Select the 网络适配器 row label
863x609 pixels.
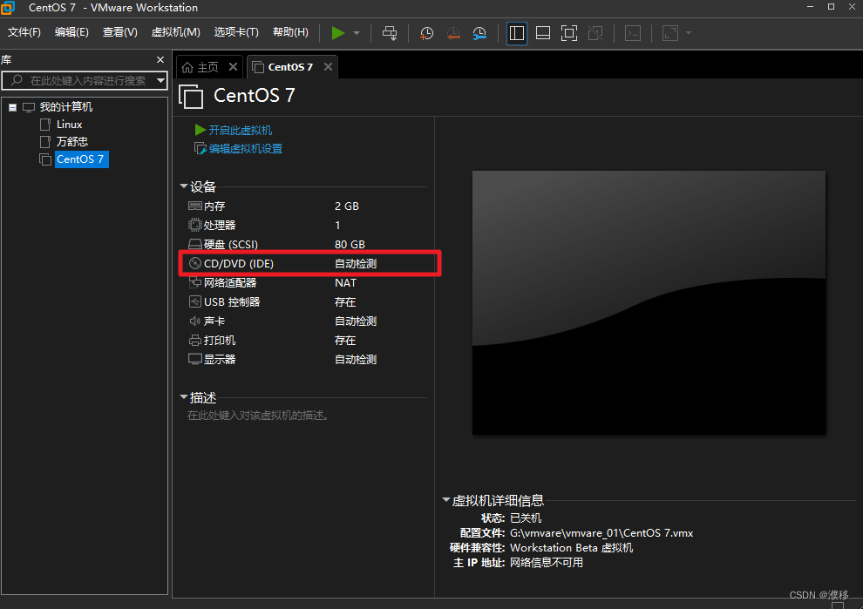(x=230, y=283)
